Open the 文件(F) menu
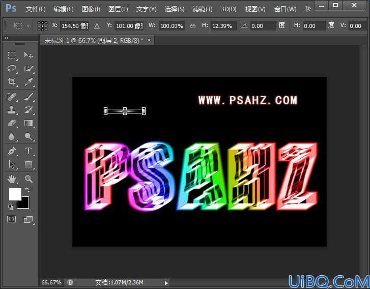Screen dimensions: 370x289 pos(36,9)
